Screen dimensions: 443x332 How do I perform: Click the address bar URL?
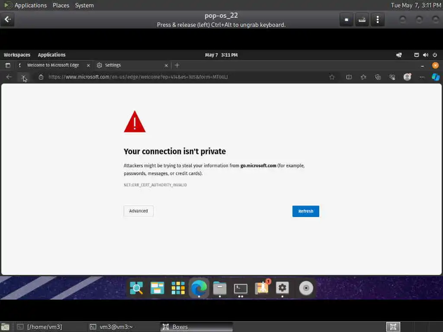coord(138,77)
